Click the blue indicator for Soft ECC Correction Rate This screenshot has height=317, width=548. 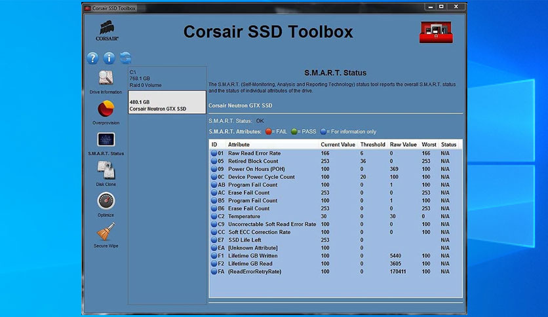click(214, 232)
